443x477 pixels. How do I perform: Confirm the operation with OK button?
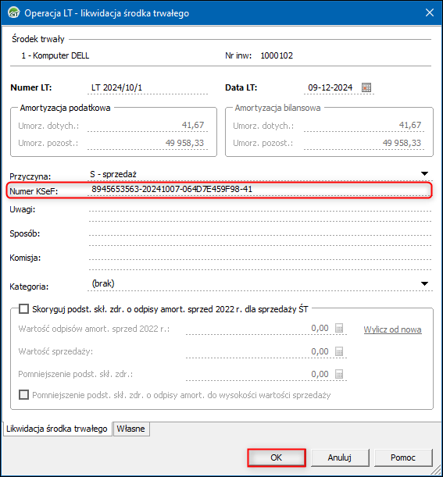(x=277, y=457)
